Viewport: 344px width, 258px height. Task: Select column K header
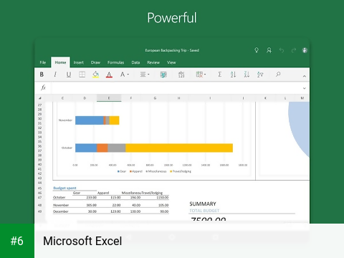(265, 98)
